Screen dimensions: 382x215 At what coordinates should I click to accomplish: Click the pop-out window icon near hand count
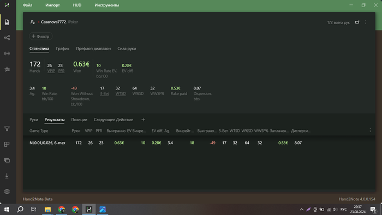tap(357, 22)
